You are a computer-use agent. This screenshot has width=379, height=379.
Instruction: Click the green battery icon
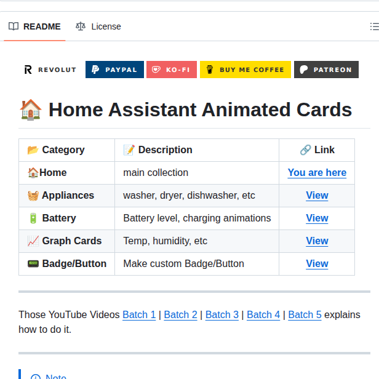33,218
